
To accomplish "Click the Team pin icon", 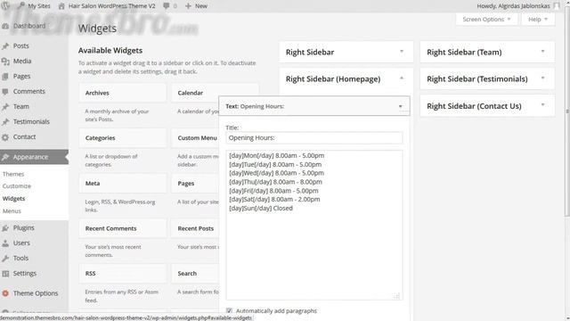I will (5, 107).
